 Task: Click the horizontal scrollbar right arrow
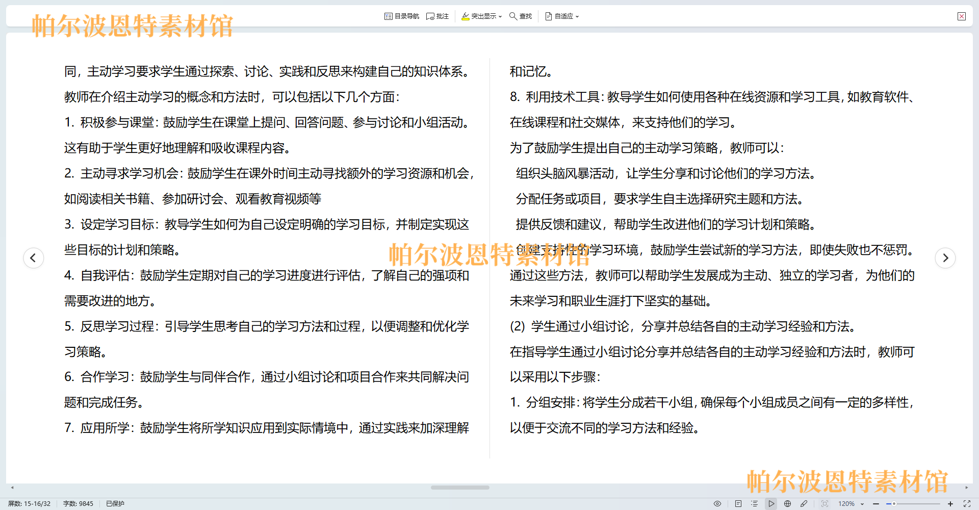(x=966, y=488)
